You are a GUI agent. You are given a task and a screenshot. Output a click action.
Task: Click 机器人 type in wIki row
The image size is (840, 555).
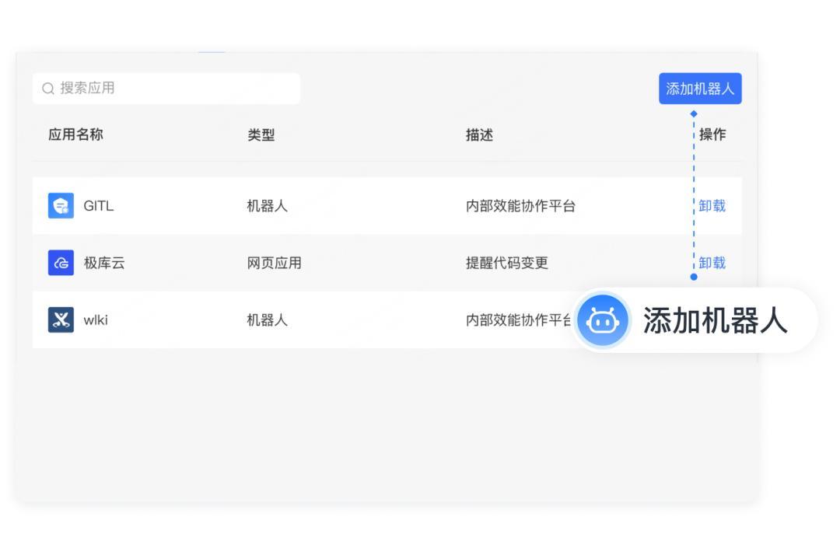click(x=268, y=320)
